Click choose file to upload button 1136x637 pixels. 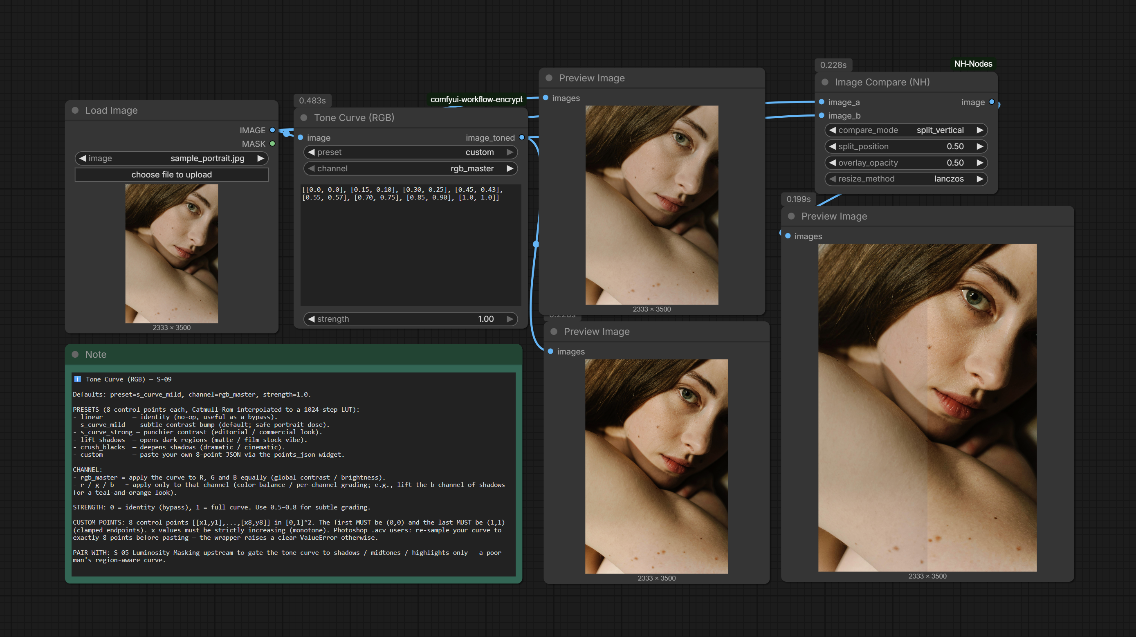172,175
